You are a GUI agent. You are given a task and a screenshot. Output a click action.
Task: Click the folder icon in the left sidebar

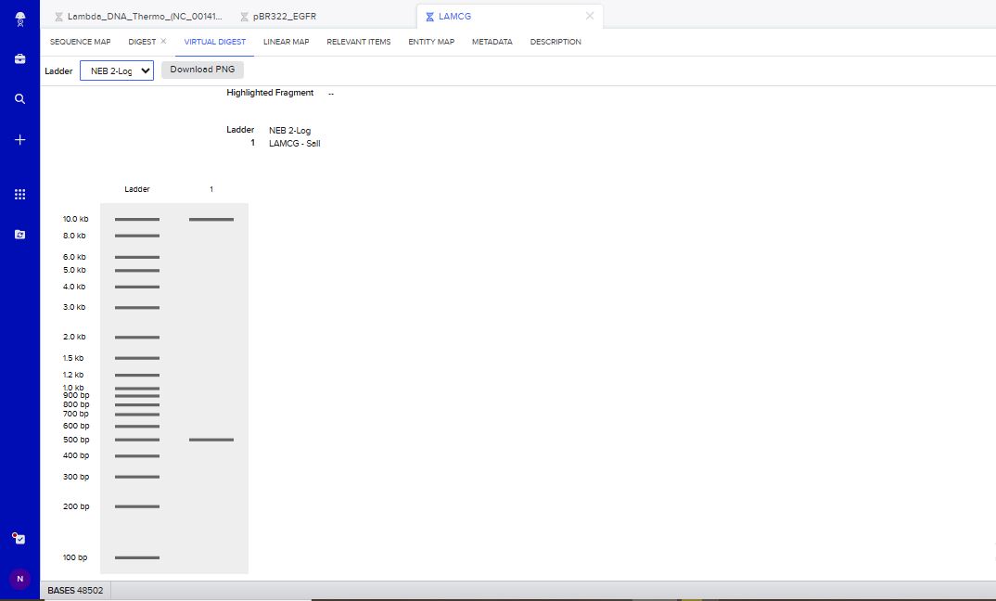point(20,235)
